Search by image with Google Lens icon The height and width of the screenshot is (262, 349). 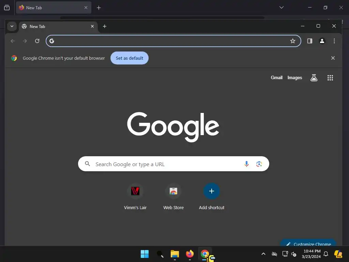pos(259,164)
